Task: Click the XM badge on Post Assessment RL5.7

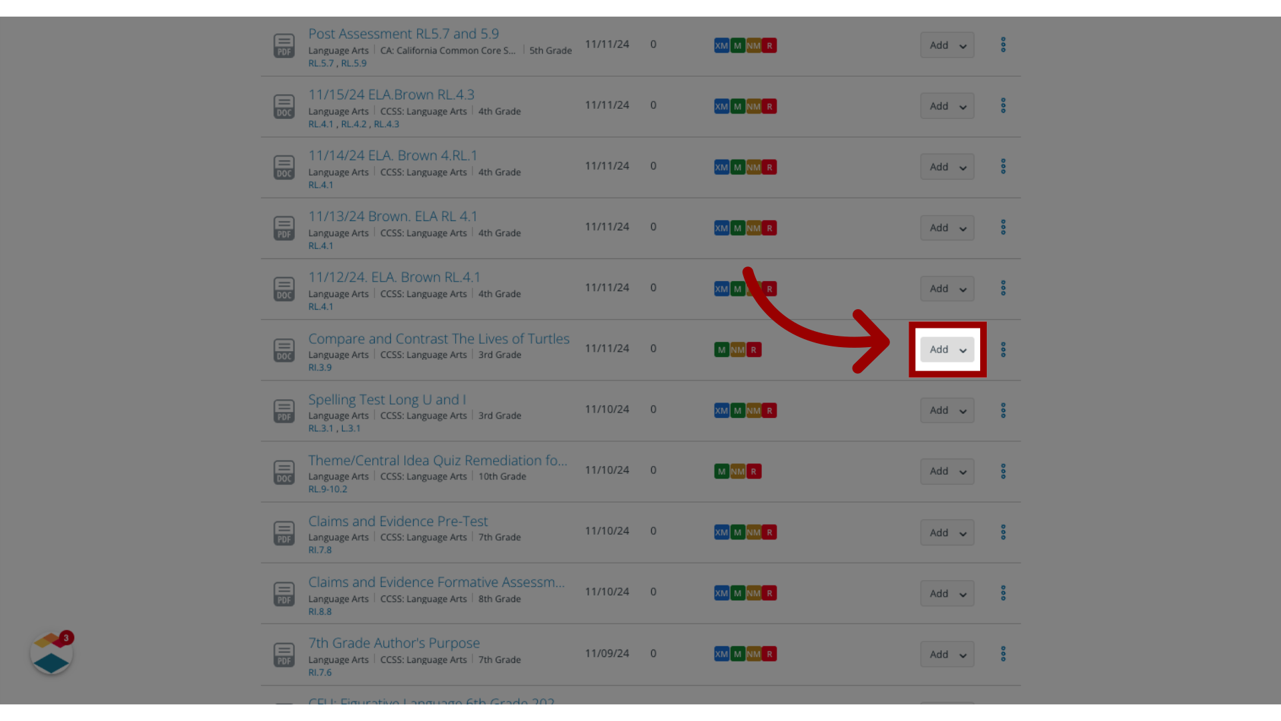Action: tap(721, 45)
